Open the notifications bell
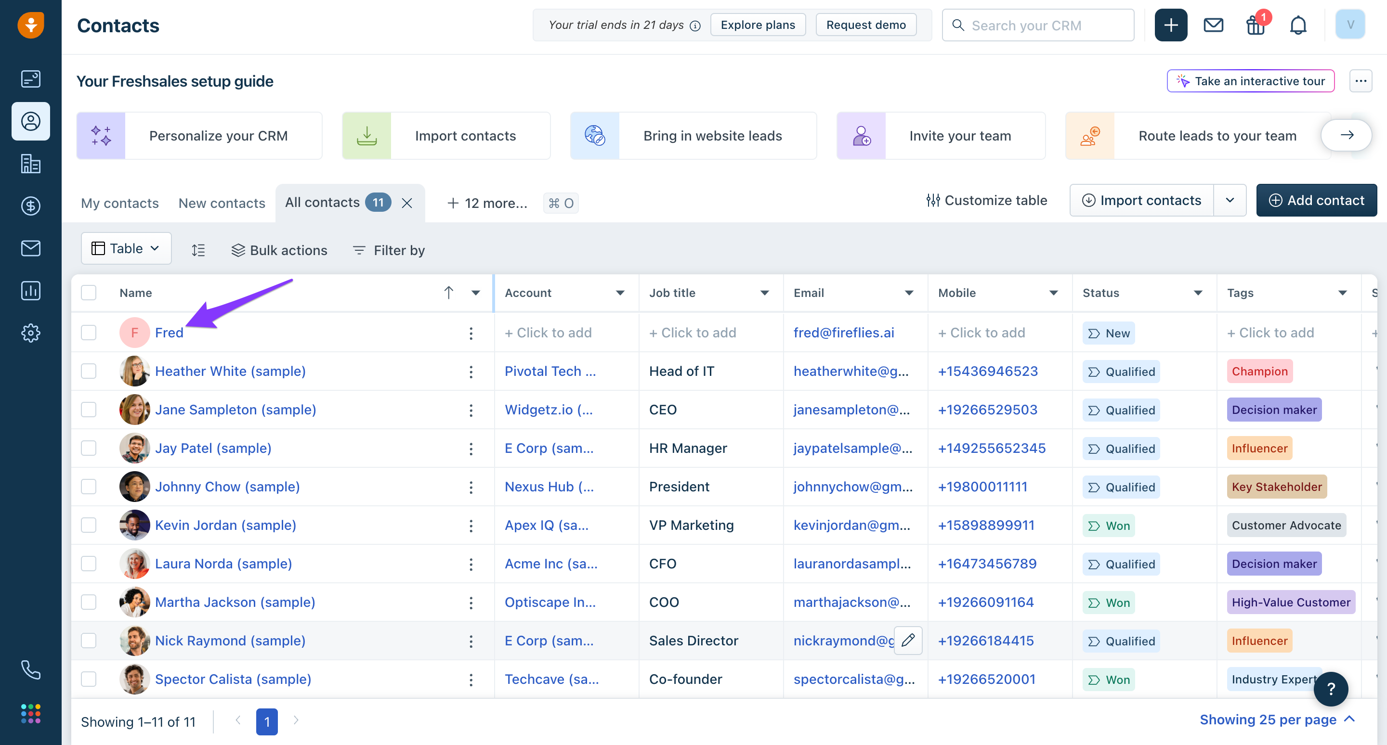Viewport: 1387px width, 745px height. [1298, 25]
